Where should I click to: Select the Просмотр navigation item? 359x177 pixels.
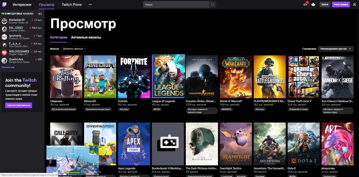coord(47,4)
